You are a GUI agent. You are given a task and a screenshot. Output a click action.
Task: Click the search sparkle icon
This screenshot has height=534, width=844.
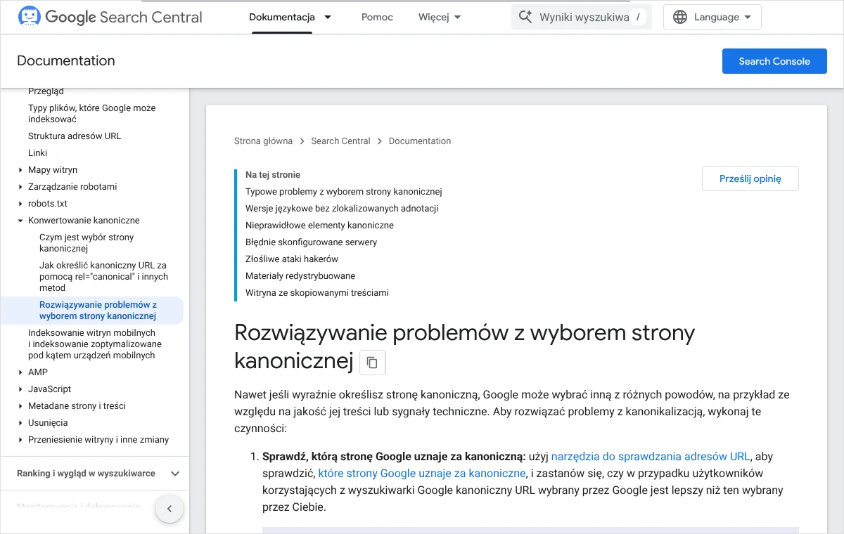point(525,17)
